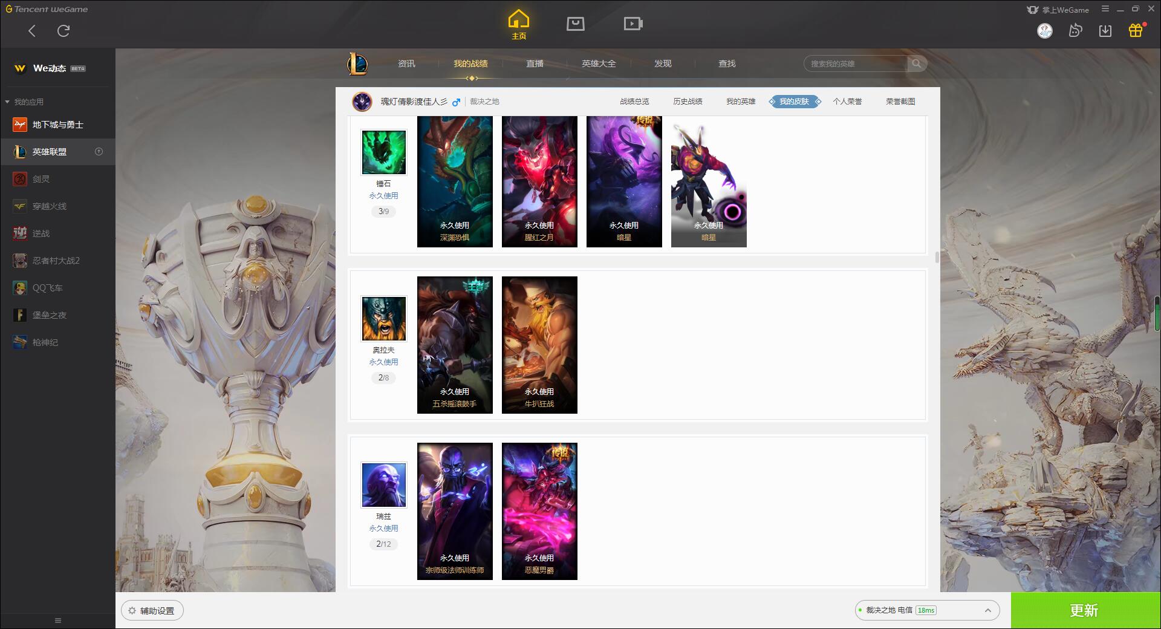Open the 直播 tab

535,64
